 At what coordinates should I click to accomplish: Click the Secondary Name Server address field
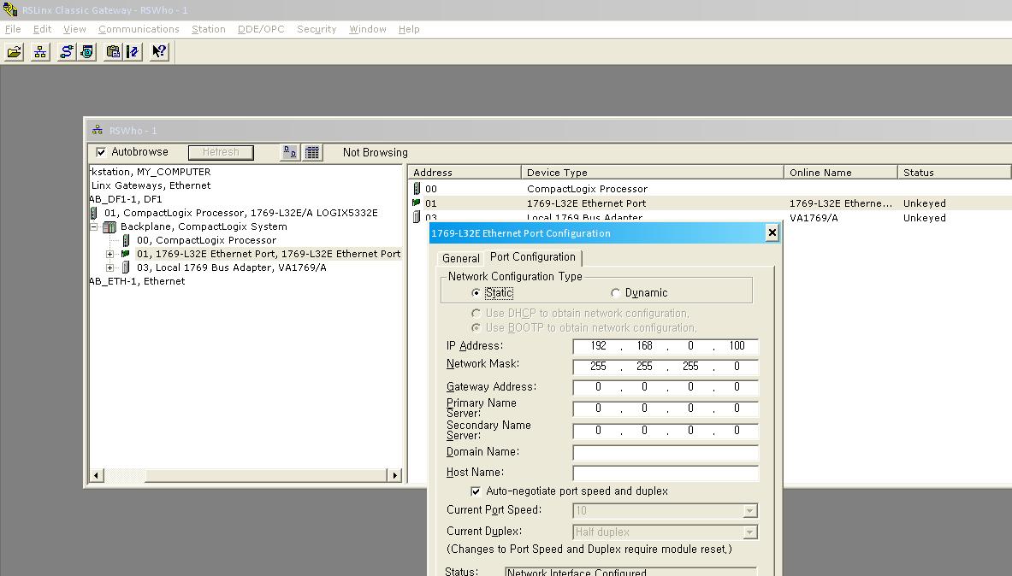pos(666,430)
